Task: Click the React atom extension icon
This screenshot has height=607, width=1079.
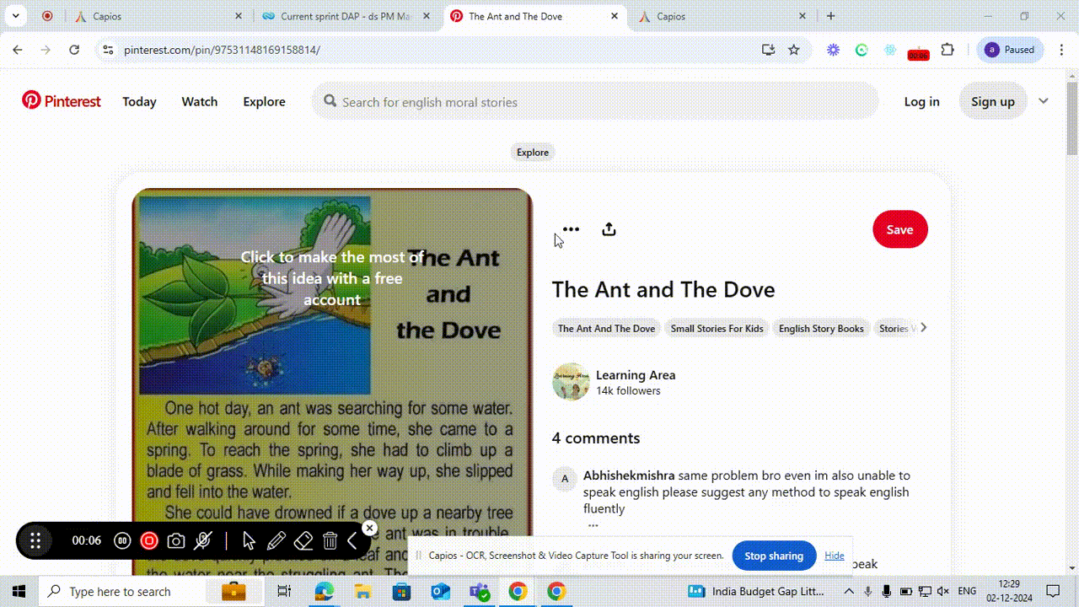Action: tap(890, 50)
